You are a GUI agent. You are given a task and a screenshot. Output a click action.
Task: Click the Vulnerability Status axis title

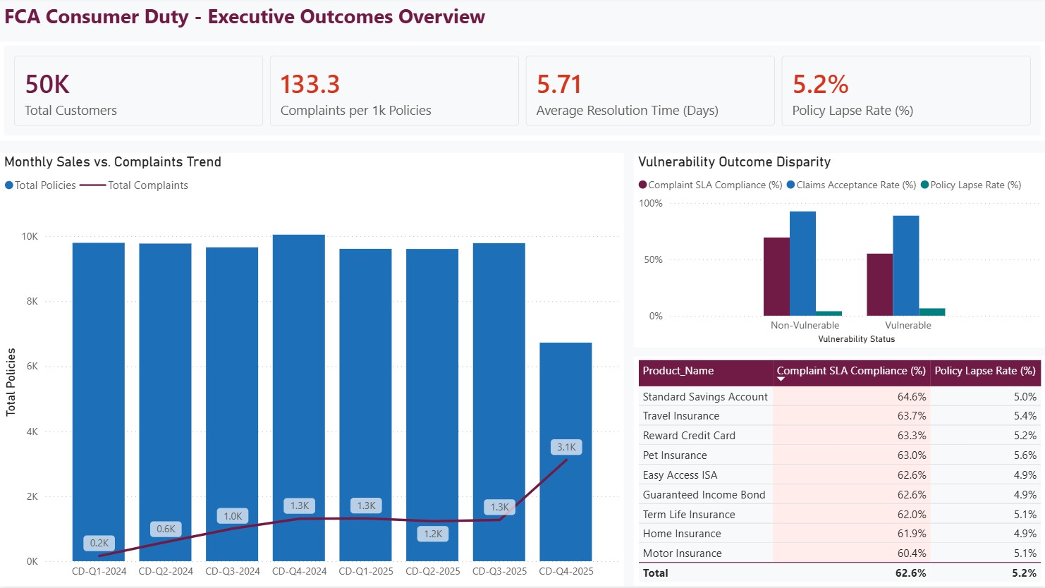(856, 339)
